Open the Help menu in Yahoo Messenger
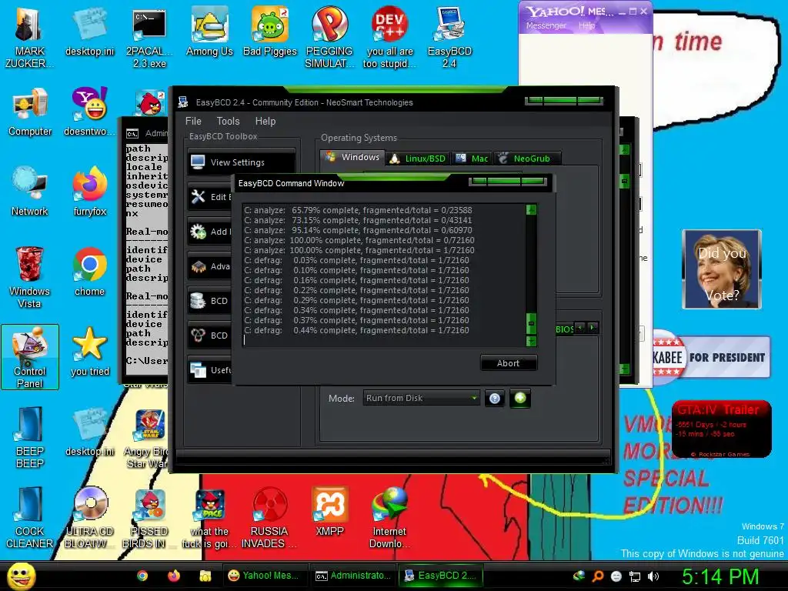The width and height of the screenshot is (788, 591). coord(586,25)
